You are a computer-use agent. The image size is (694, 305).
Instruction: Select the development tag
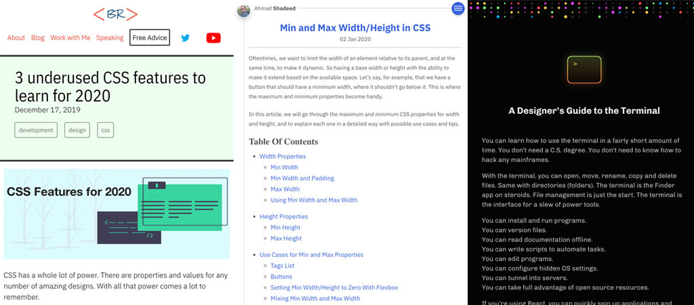pos(36,130)
